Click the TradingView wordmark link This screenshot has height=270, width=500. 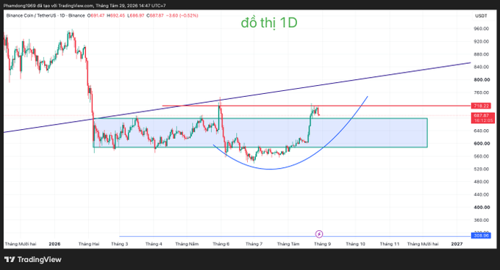pyautogui.click(x=39, y=260)
